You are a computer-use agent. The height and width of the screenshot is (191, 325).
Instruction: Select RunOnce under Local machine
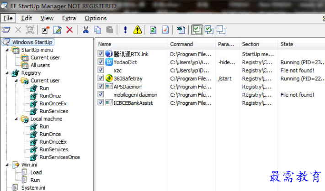click(x=50, y=134)
